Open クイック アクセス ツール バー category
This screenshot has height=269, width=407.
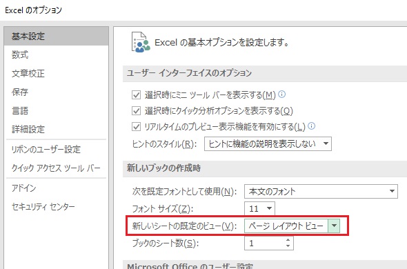56,168
